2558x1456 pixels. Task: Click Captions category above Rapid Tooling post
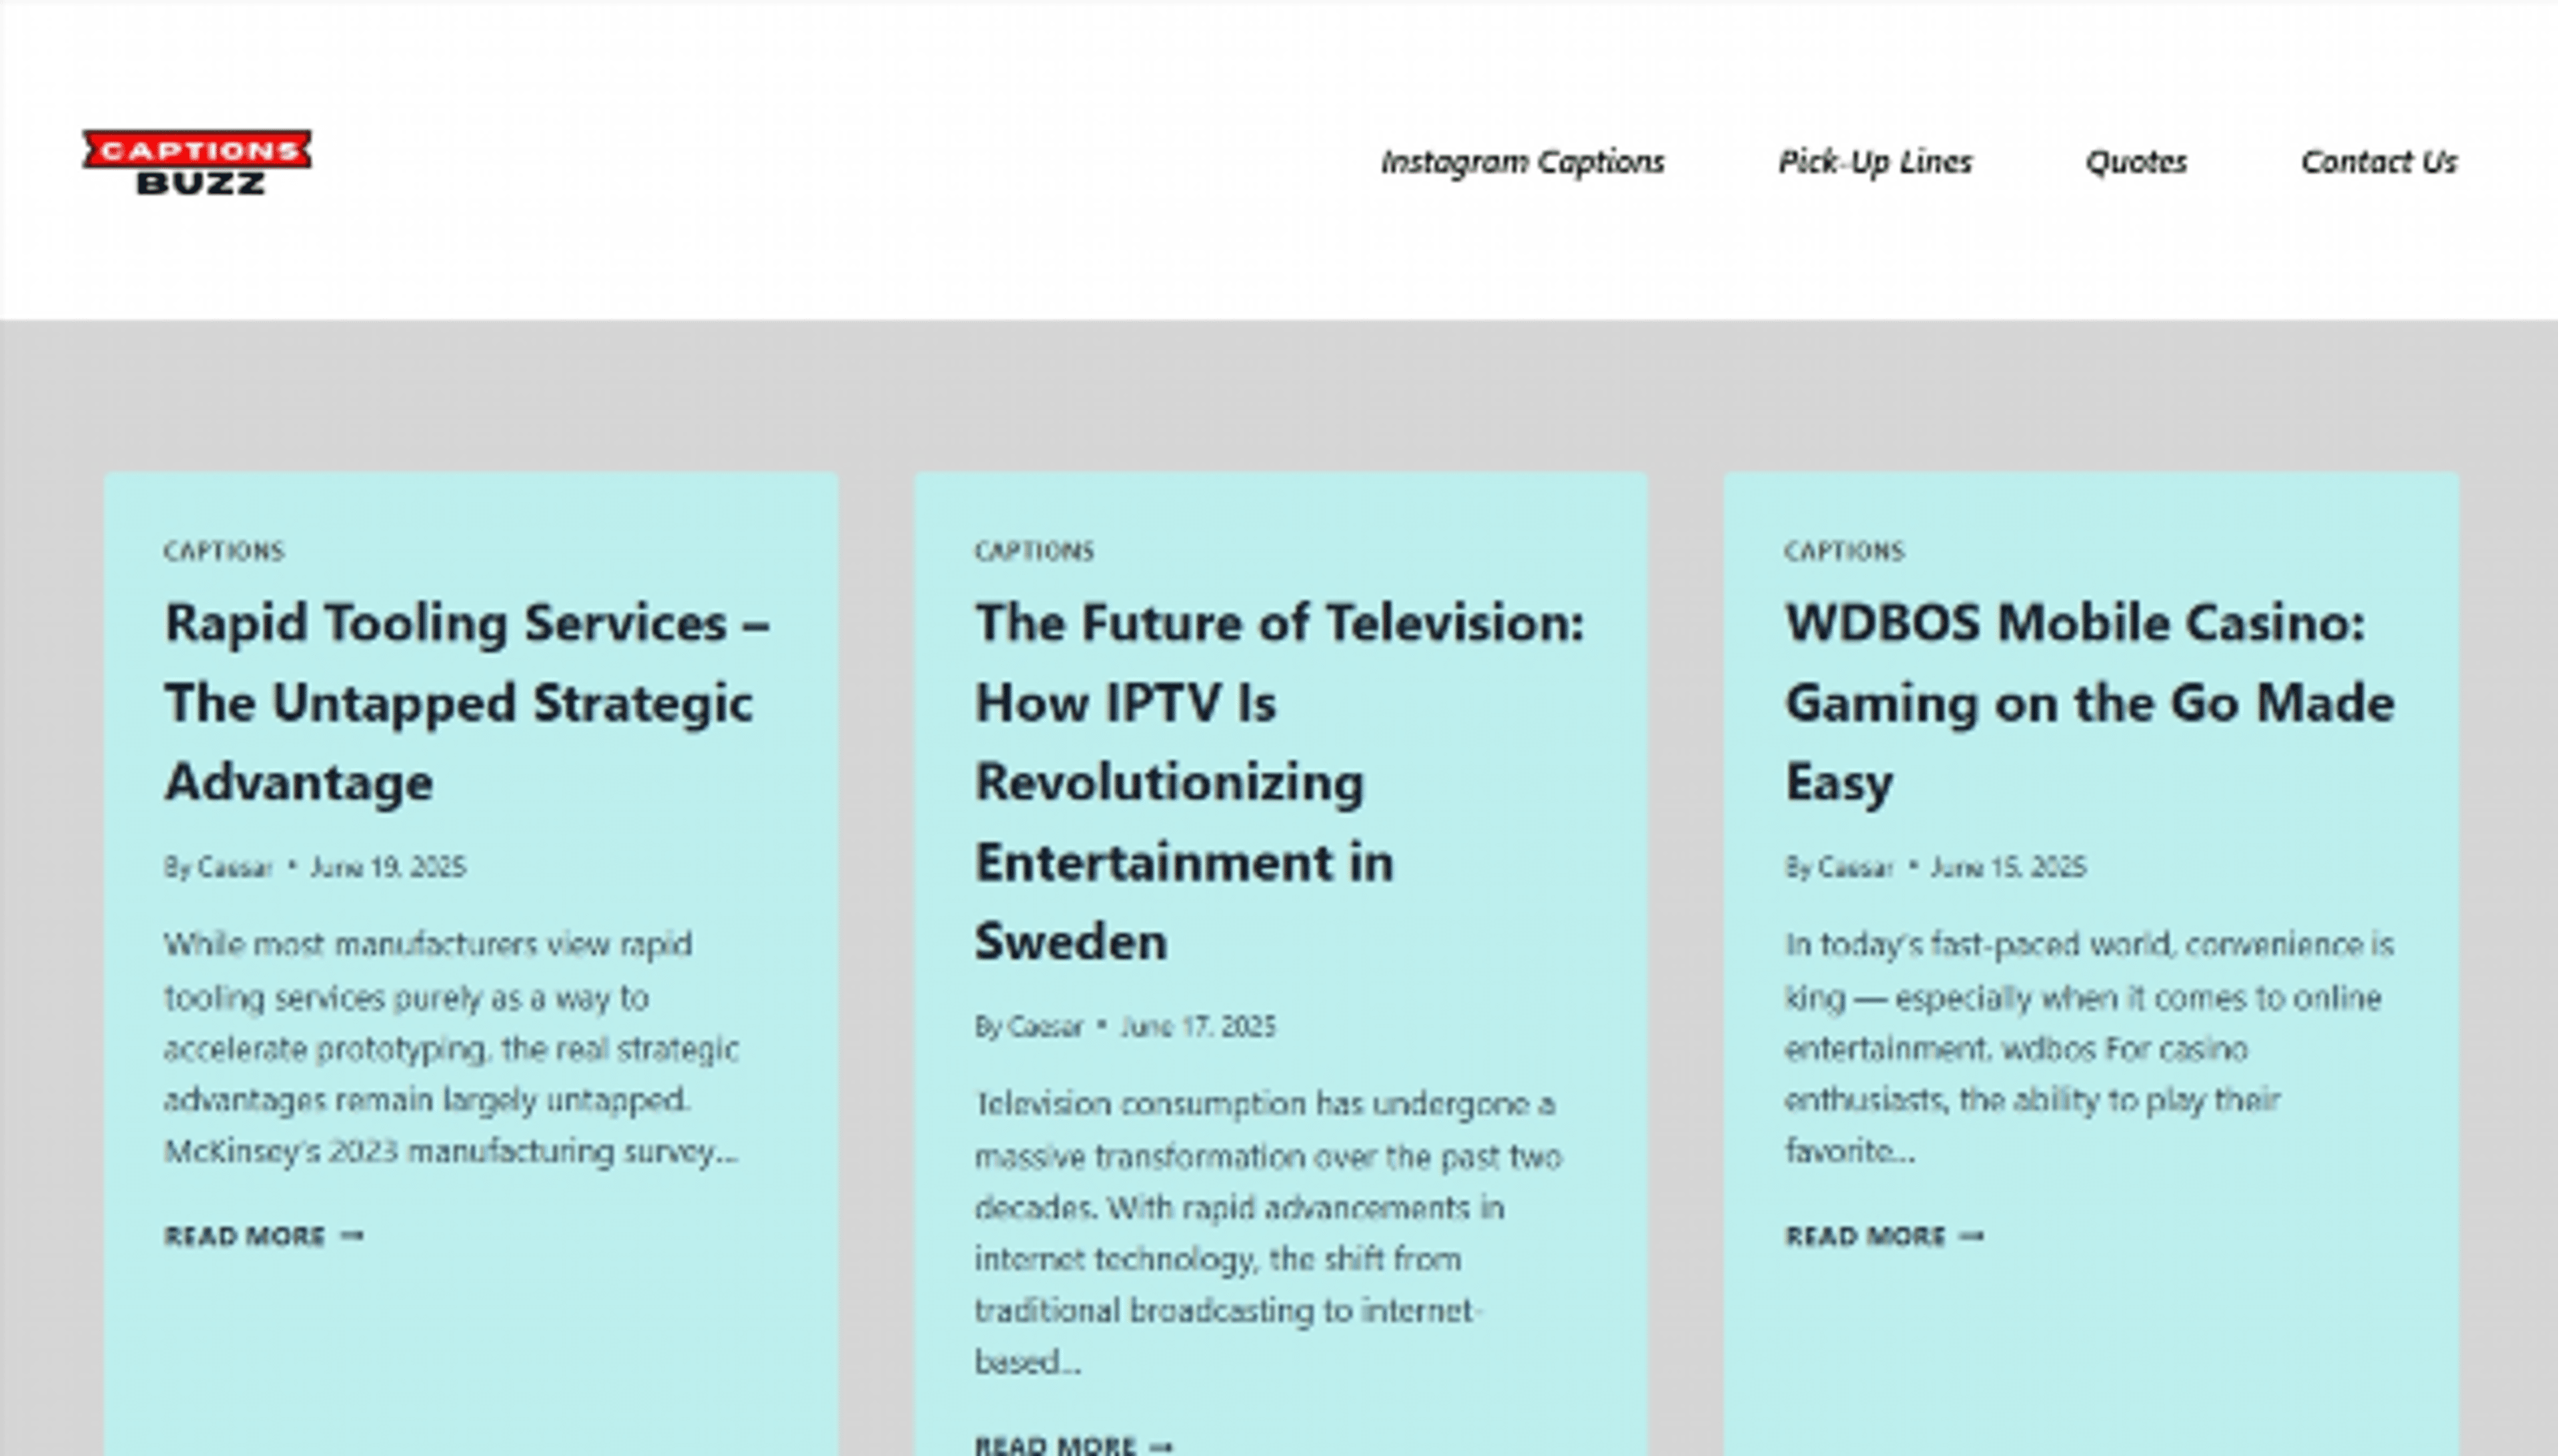coord(224,551)
